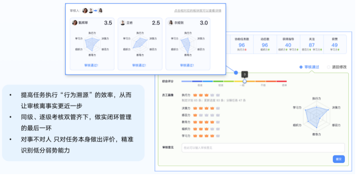Click the 点击相对应的板块就可以查看详情 link

click(x=198, y=10)
